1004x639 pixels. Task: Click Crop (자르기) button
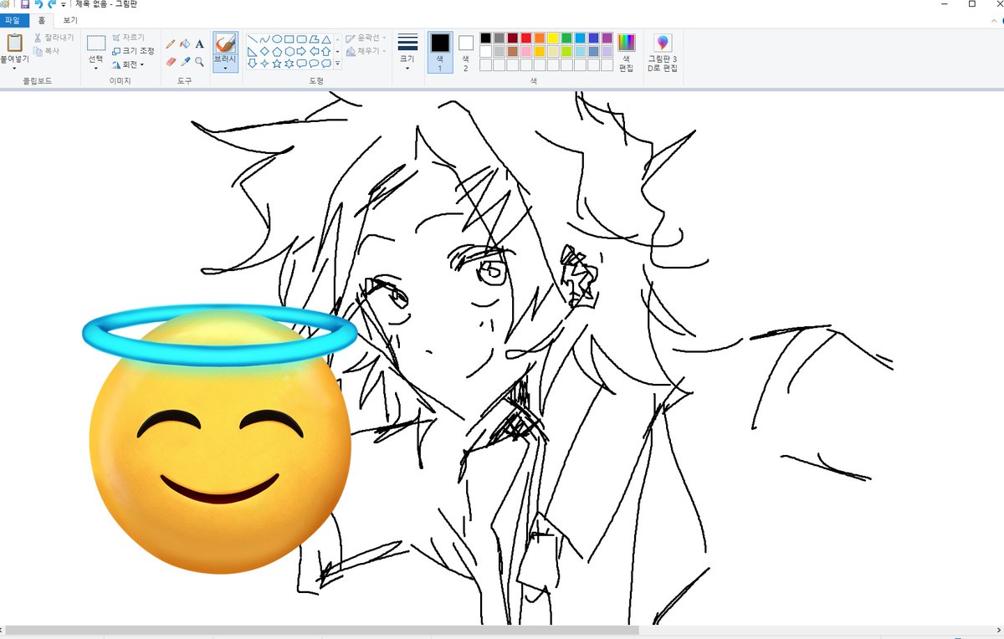(128, 38)
